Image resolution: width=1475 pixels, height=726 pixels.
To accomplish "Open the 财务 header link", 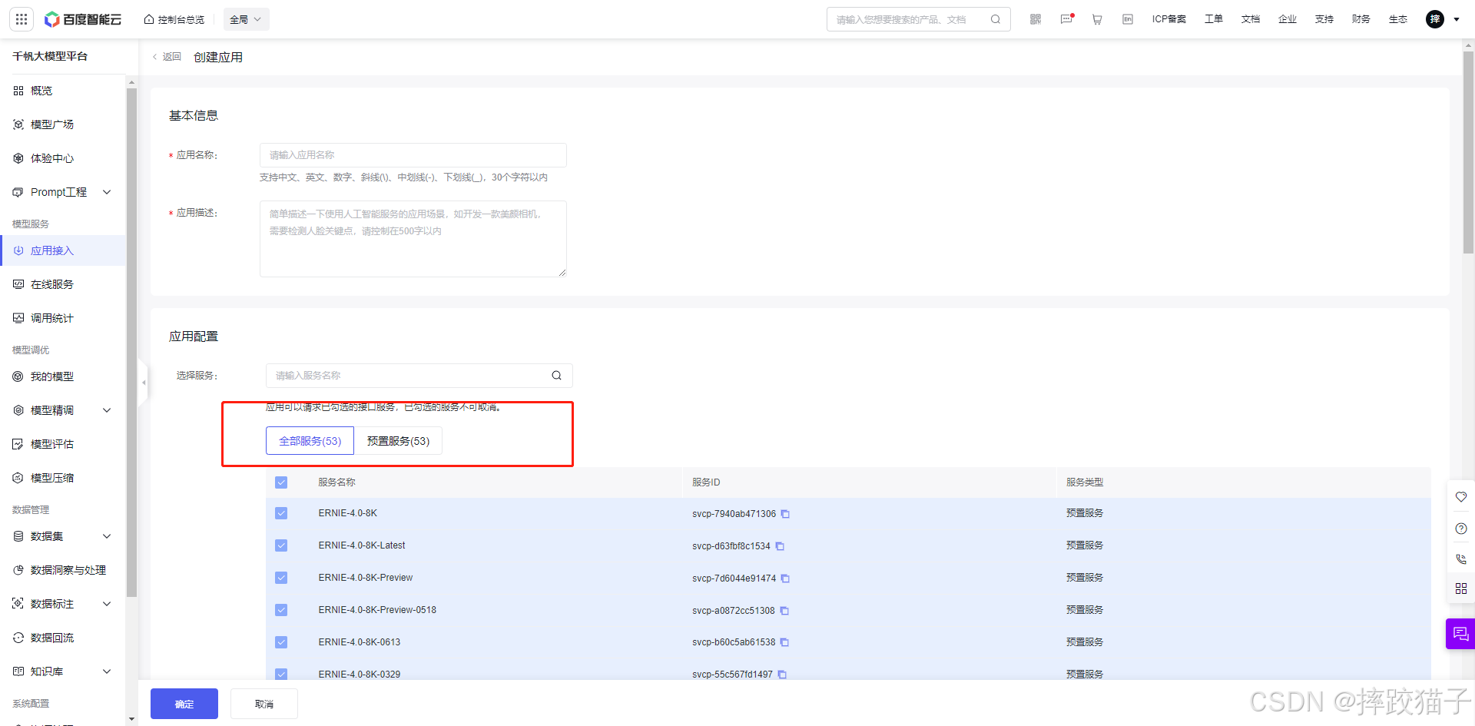I will coord(1361,19).
